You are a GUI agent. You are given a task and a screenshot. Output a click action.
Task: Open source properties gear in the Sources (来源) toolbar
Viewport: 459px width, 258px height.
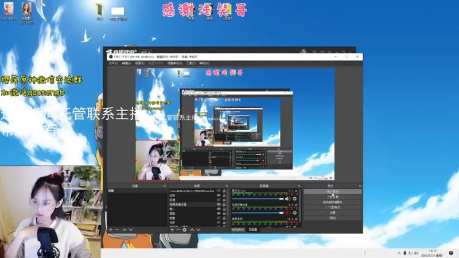coord(184,230)
